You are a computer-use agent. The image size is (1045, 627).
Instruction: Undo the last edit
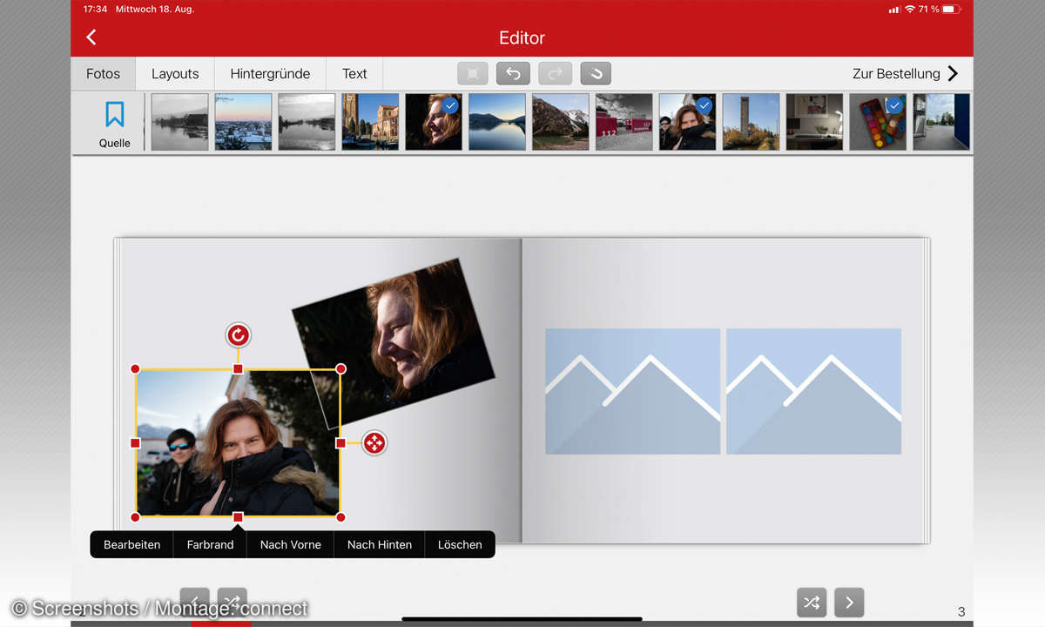coord(513,74)
